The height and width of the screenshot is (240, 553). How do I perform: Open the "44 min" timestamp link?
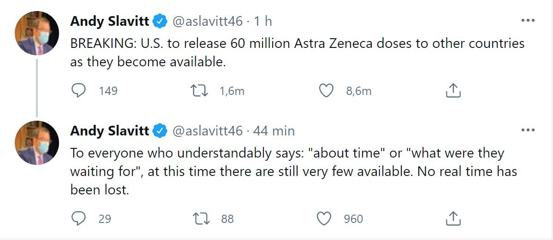coord(274,131)
